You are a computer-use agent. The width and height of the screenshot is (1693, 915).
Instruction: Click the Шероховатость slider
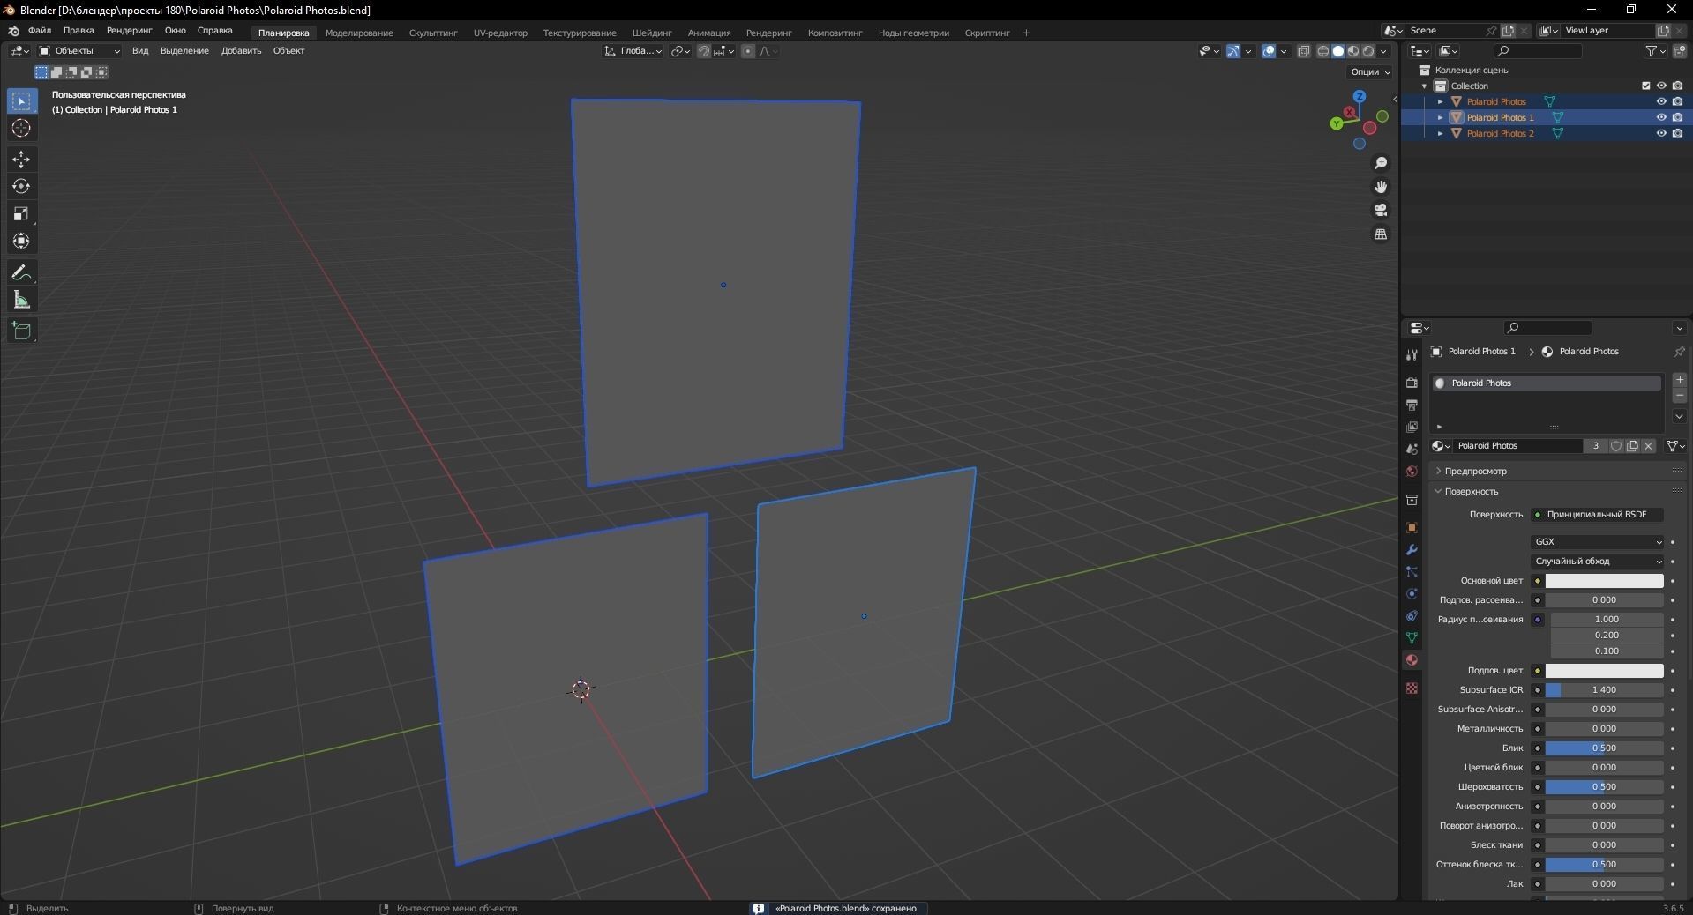(1604, 787)
